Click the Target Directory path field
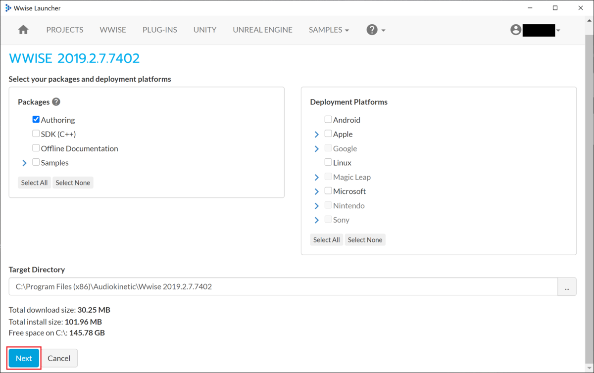Image resolution: width=594 pixels, height=373 pixels. [283, 286]
